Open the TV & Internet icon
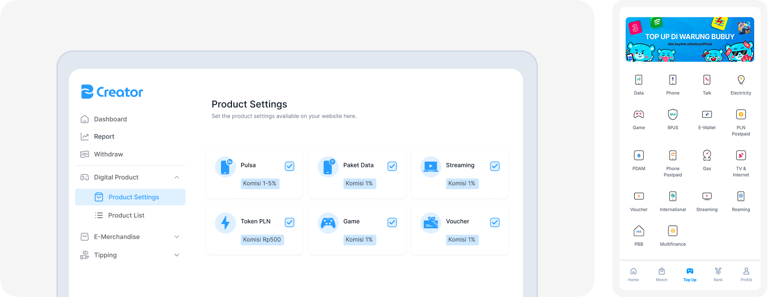The image size is (768, 297). point(741,155)
